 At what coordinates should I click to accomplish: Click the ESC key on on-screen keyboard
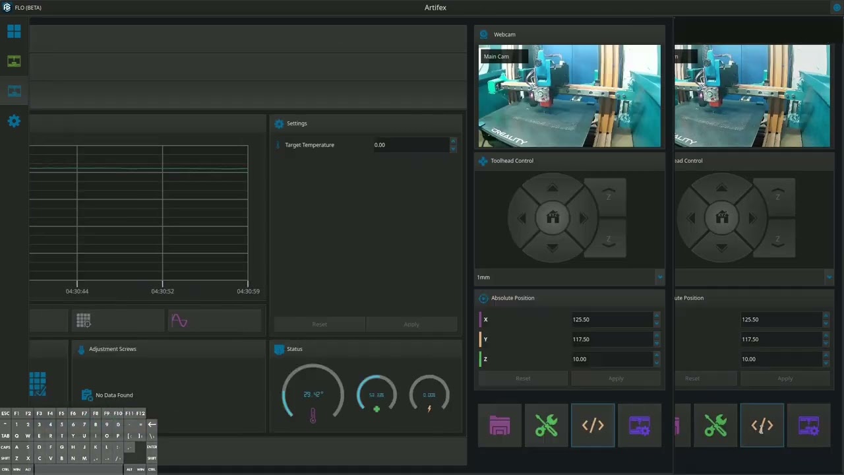pyautogui.click(x=5, y=414)
